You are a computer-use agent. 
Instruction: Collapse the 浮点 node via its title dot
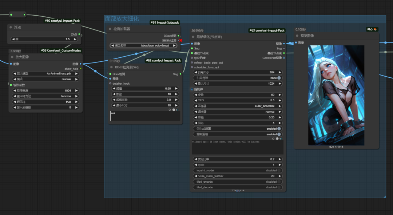pos(11,27)
